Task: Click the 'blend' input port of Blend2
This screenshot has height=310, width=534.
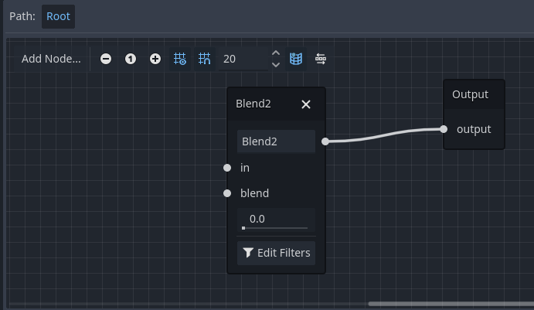Action: 227,193
